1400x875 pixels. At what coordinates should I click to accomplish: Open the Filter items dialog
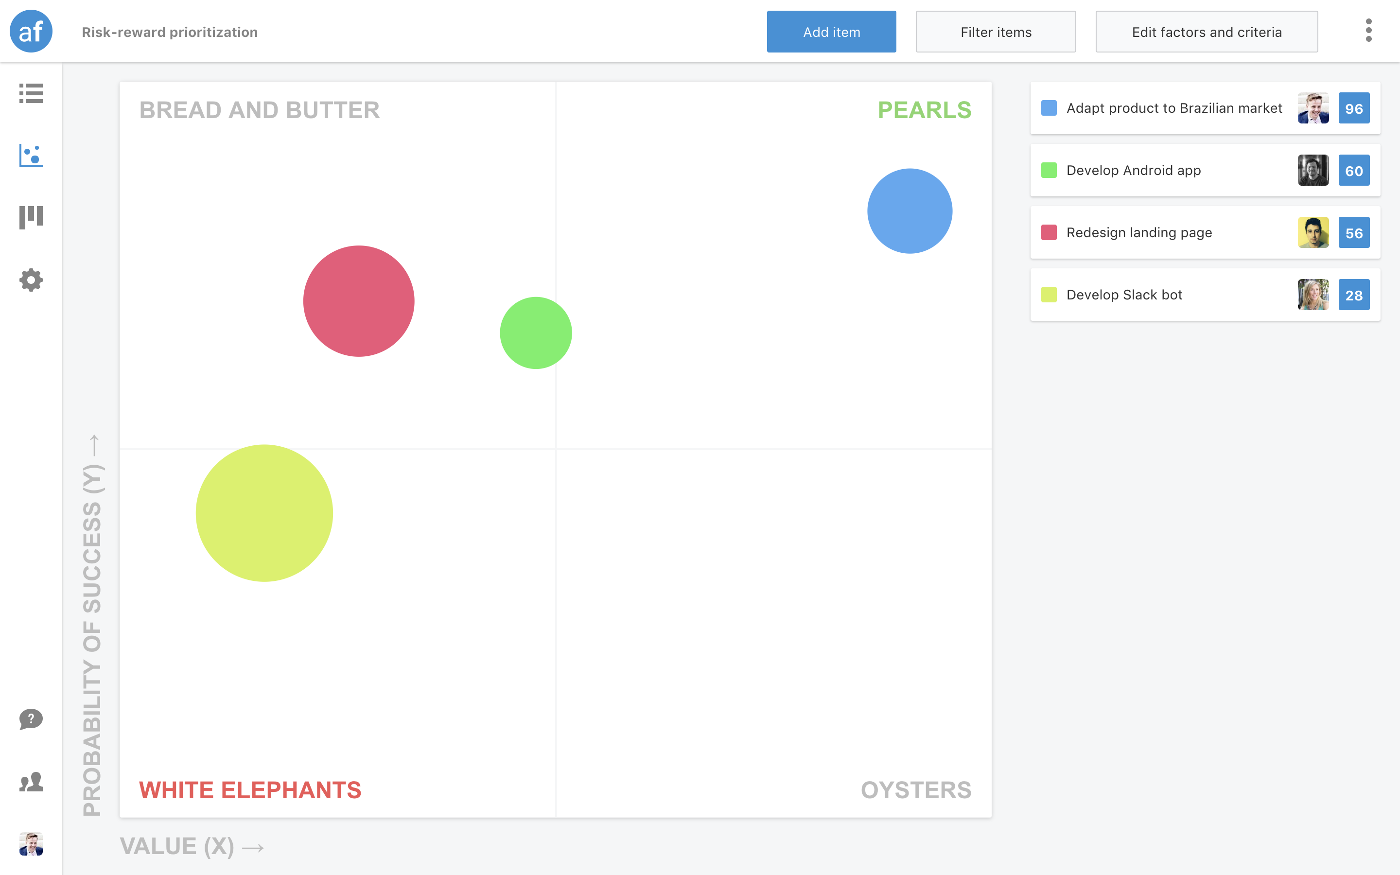995,32
